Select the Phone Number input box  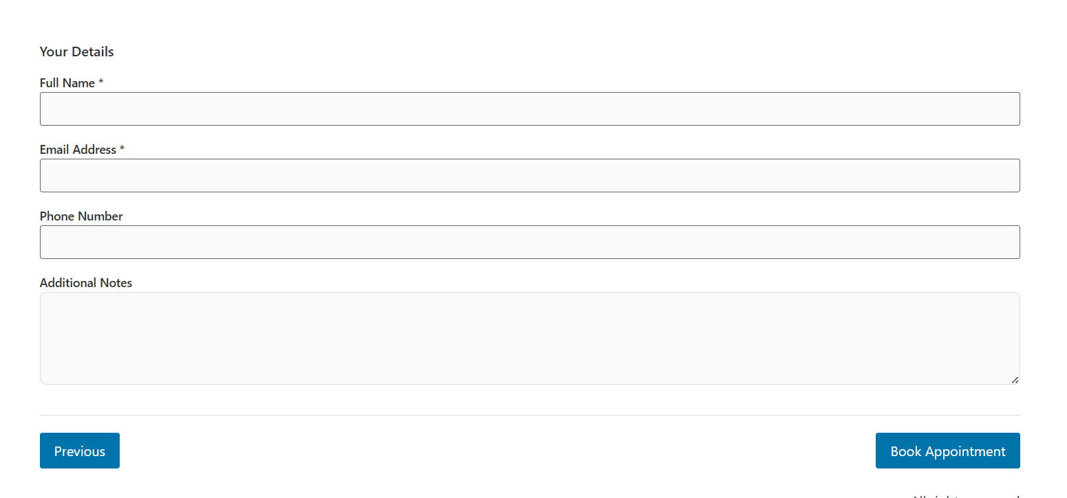point(530,242)
